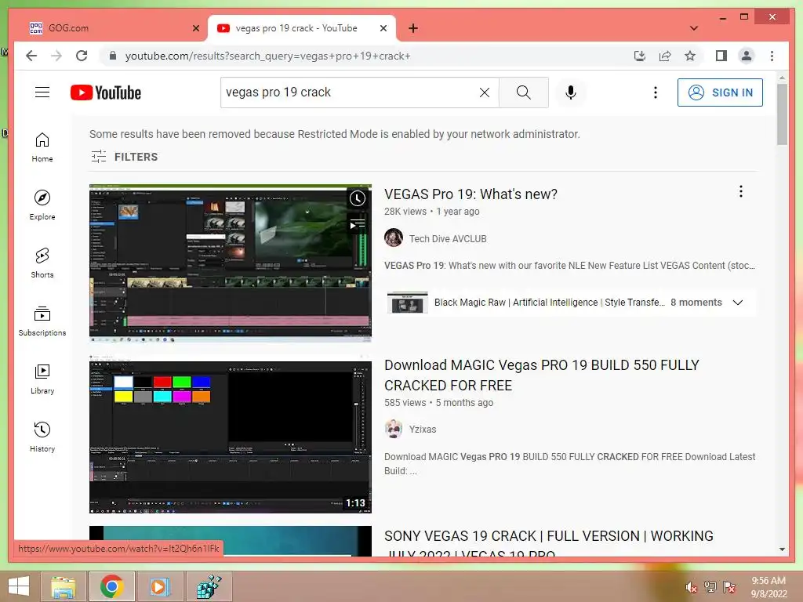Open Library in the sidebar
Viewport: 803px width, 602px height.
point(42,379)
